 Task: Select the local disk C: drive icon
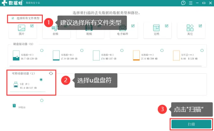point(16,55)
